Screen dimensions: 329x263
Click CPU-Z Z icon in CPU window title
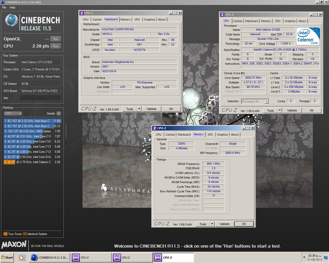click(222, 15)
